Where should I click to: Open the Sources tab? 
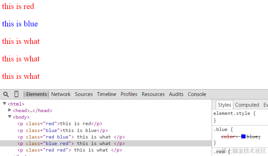pos(83,94)
